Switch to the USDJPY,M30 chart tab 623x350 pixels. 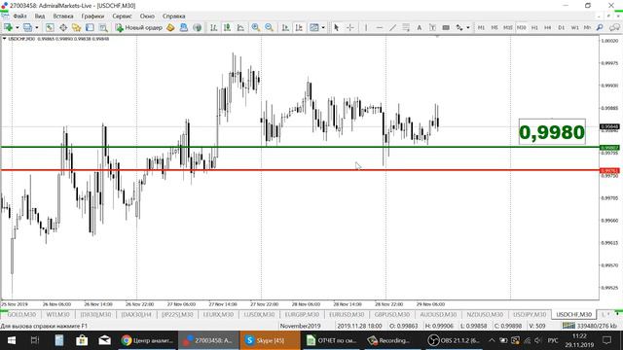[x=530, y=314]
